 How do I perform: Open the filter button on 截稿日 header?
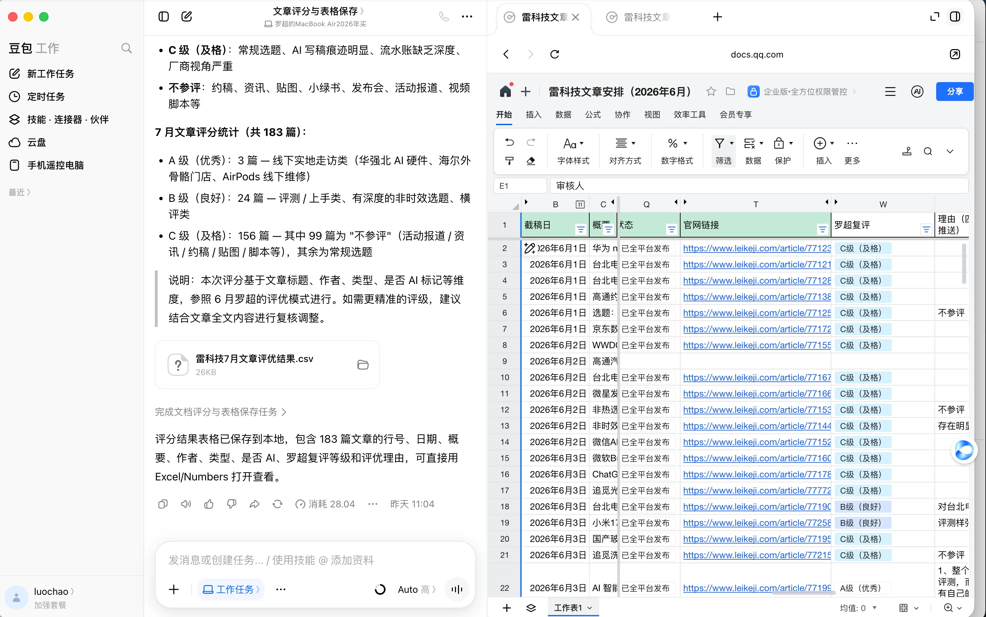pyautogui.click(x=581, y=230)
